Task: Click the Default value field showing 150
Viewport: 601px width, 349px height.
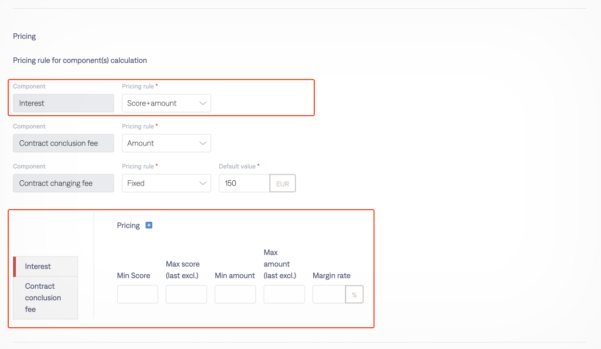Action: pyautogui.click(x=244, y=183)
